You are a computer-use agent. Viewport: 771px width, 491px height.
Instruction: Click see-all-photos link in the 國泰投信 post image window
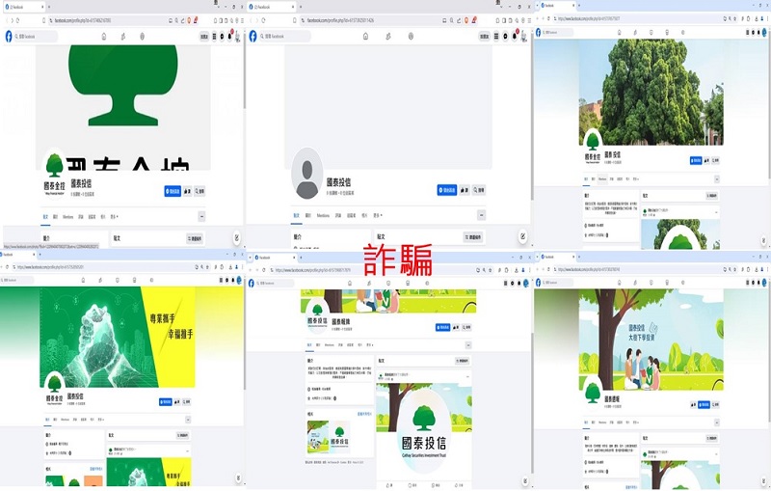tap(364, 414)
